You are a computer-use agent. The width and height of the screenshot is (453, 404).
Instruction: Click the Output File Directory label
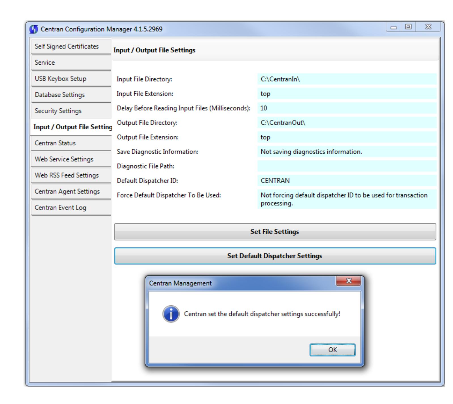[147, 123]
